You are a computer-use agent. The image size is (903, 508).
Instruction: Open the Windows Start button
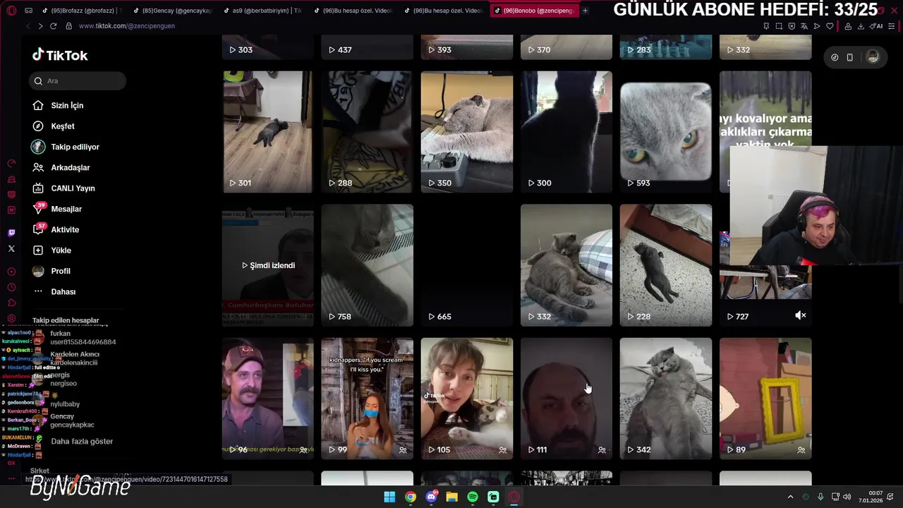coord(389,497)
